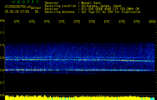This screenshot has height=100, width=157.
Task: Click the 0759 time marker
Action: click(x=137, y=22)
